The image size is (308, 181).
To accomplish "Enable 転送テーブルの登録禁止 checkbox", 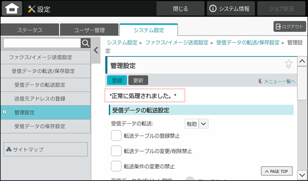I will pos(116,136).
